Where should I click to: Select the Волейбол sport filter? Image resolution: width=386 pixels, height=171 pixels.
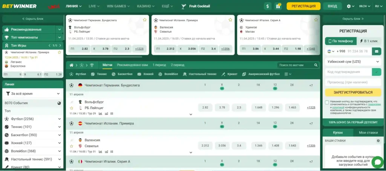point(168,74)
